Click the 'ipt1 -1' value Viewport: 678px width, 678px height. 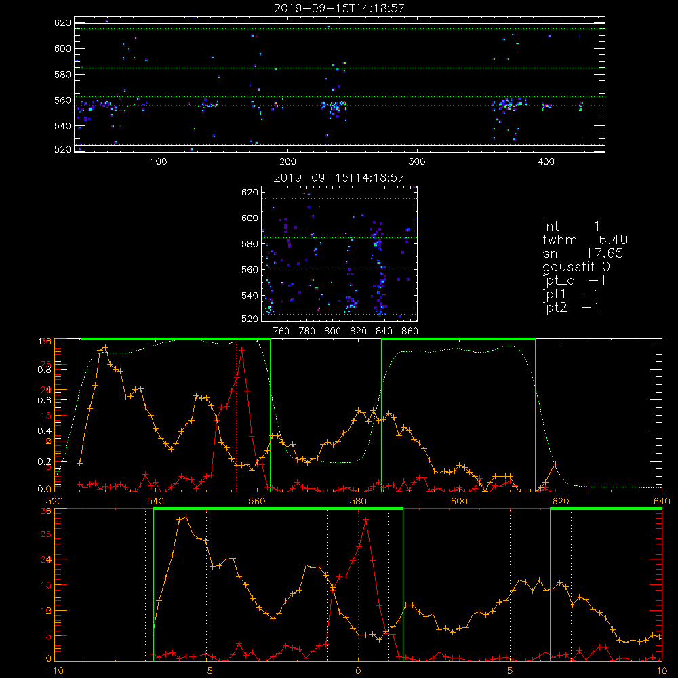[x=571, y=294]
